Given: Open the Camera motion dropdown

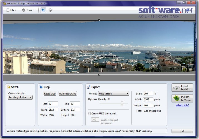Looking at the screenshot, I should click(20, 97).
